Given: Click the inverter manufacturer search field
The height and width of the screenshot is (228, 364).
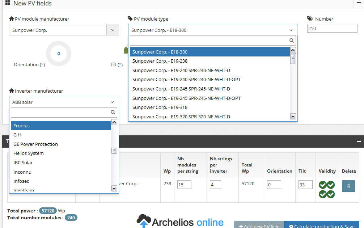Looking at the screenshot, I should pyautogui.click(x=64, y=113).
